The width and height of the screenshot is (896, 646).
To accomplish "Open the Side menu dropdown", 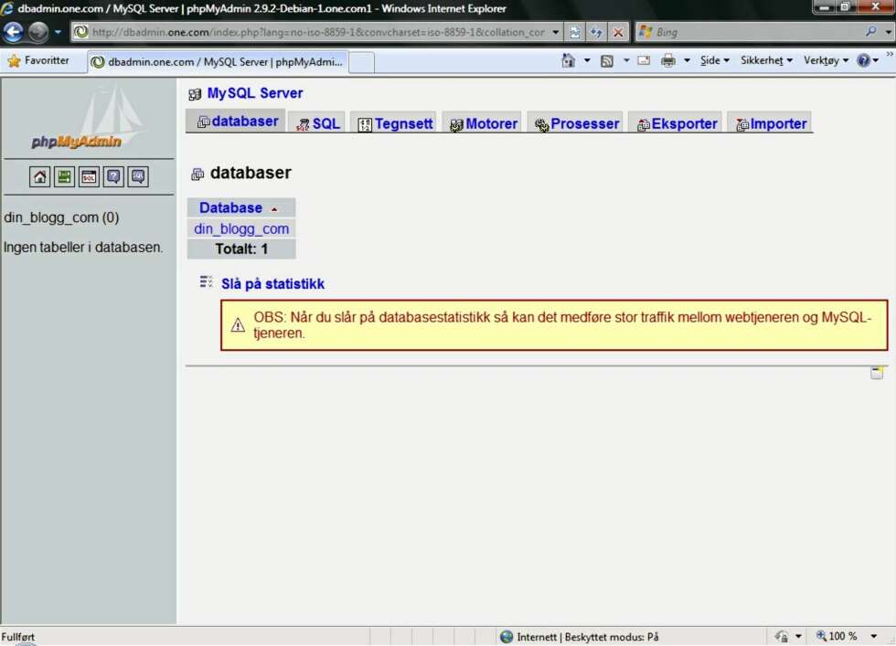I will (x=714, y=60).
